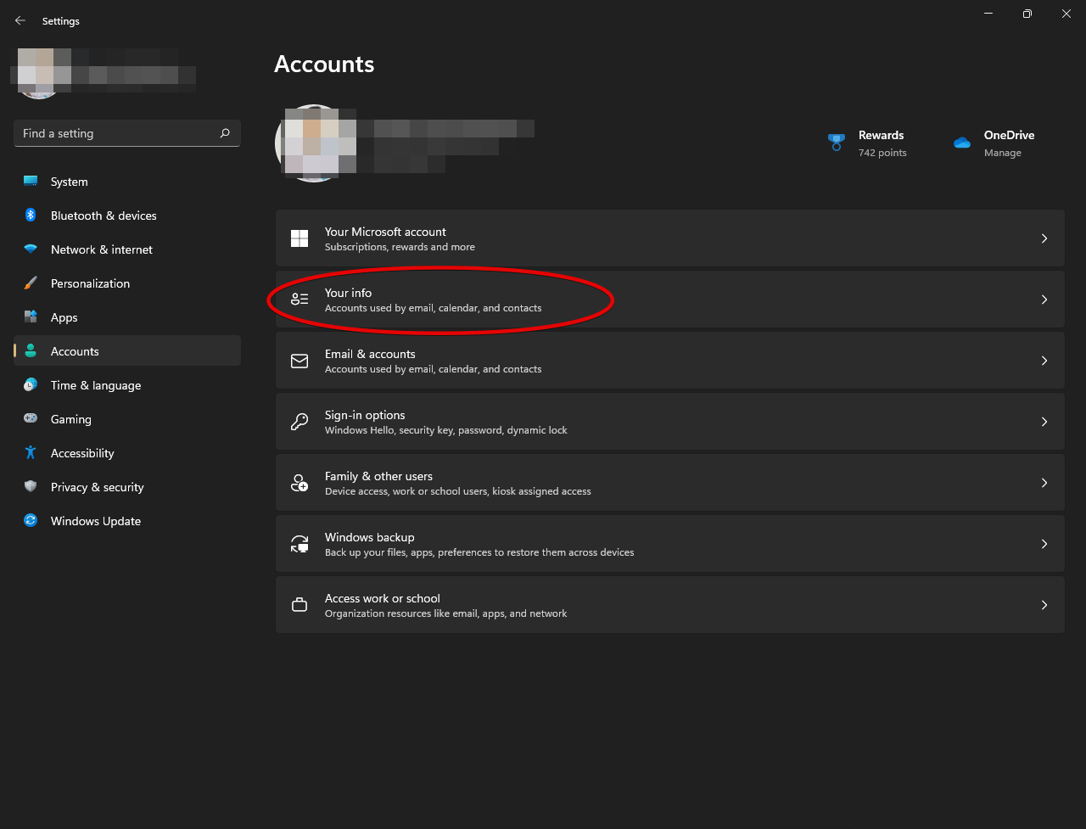Click the Privacy shield icon
This screenshot has height=829, width=1086.
(31, 487)
